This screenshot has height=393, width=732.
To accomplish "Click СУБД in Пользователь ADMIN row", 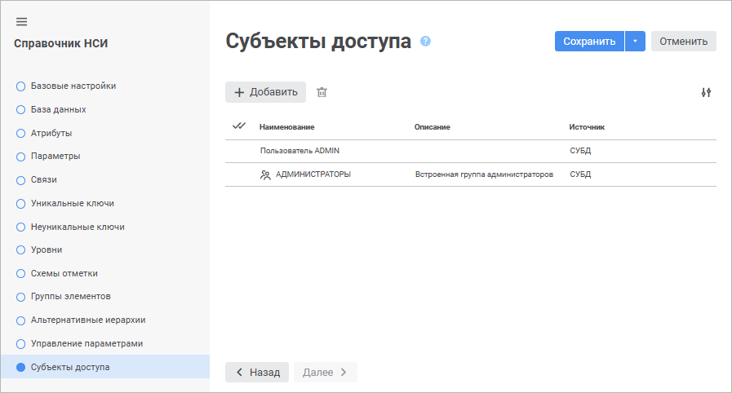I will (x=580, y=151).
